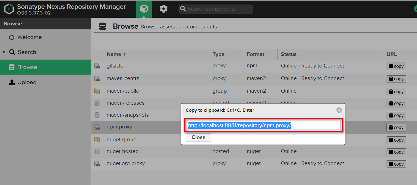
Task: Click the magnifier icon in search box
Action: 183,9
